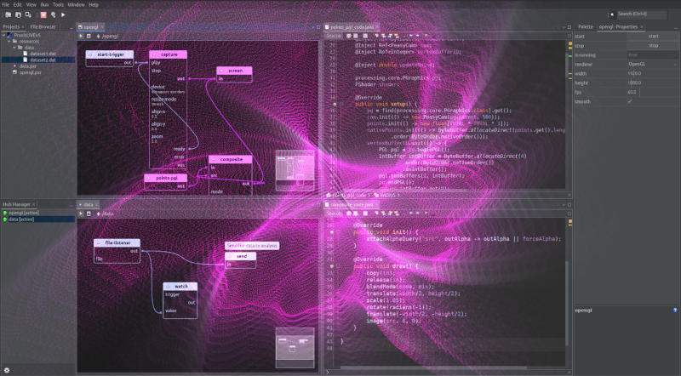Screen dimensions: 681x376
Task: Click the Search (Ctrl+I) field
Action: tap(641, 14)
